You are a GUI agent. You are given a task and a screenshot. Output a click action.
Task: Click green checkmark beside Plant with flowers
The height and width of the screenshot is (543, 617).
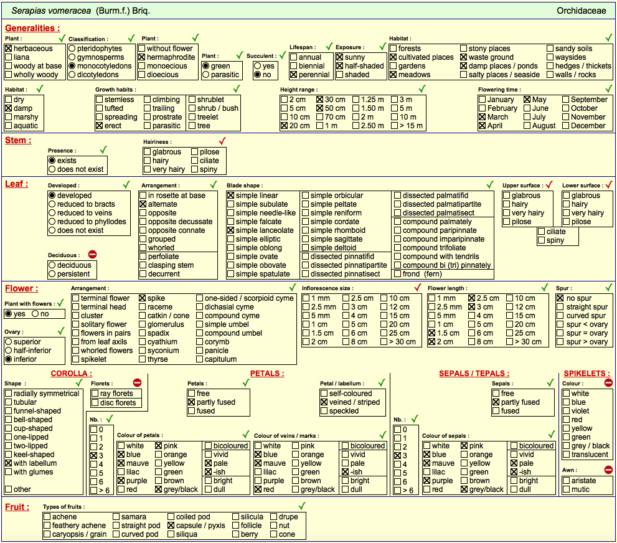click(x=60, y=303)
